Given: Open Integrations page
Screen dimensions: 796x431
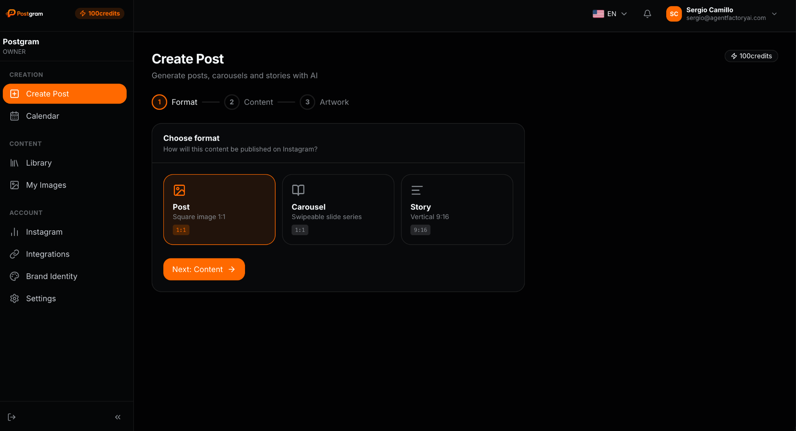Looking at the screenshot, I should coord(65,254).
